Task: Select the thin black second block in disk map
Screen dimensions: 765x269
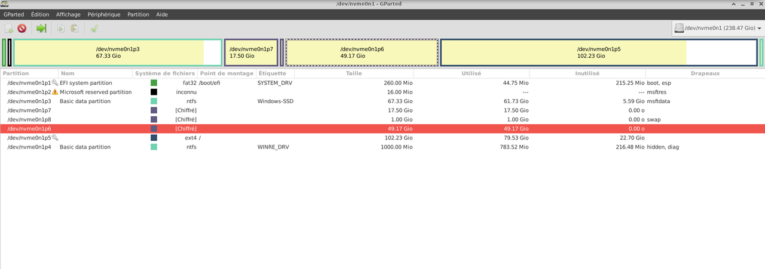Action: point(10,52)
